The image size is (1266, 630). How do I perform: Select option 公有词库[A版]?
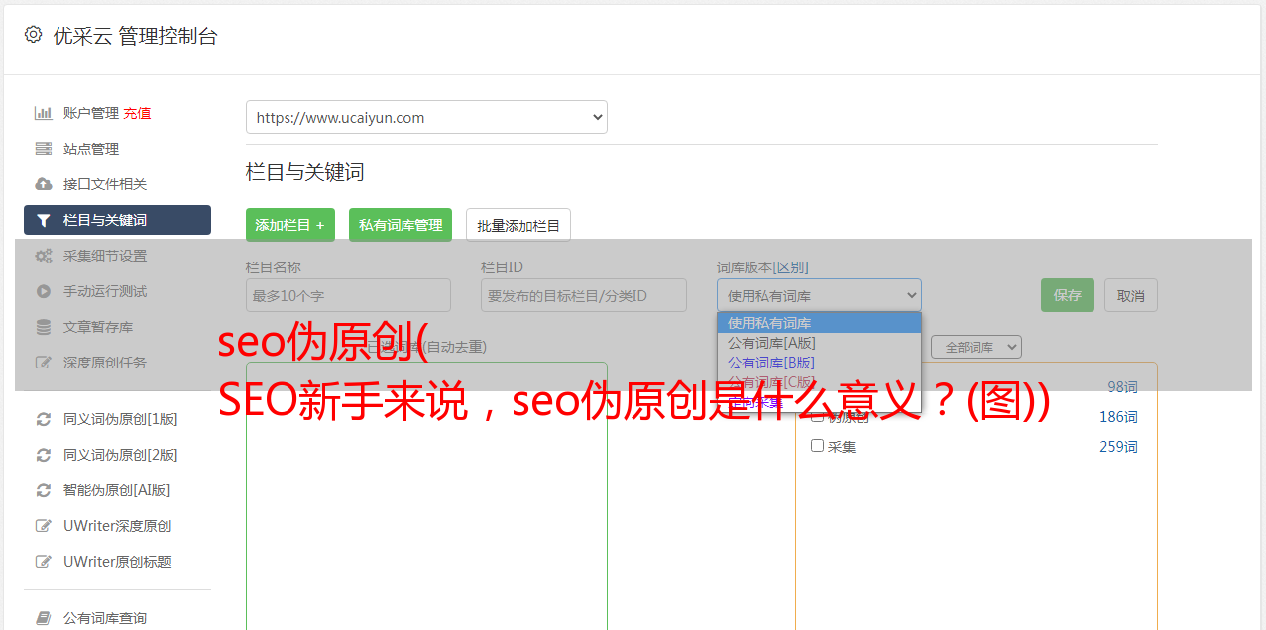click(x=819, y=343)
